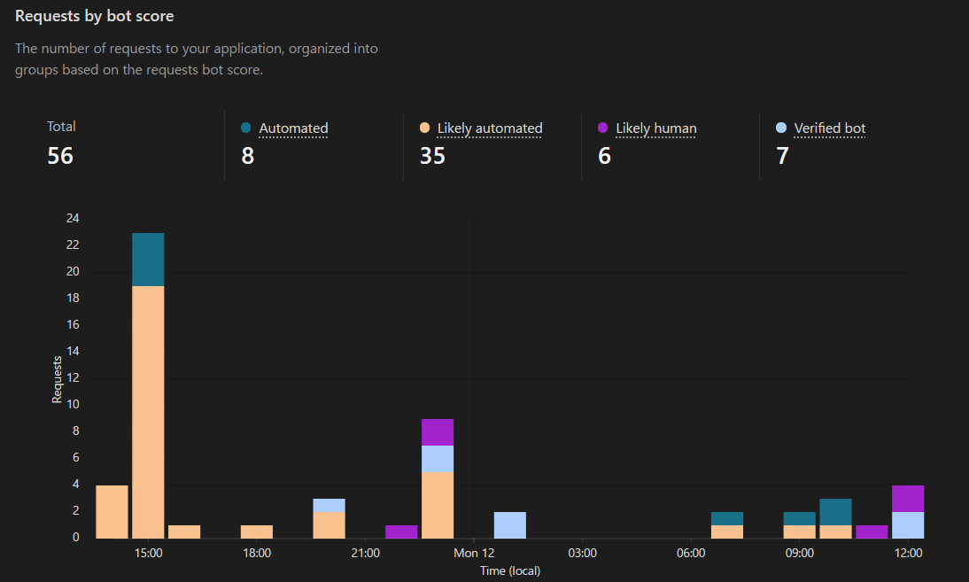Image resolution: width=969 pixels, height=582 pixels.
Task: Click the Requests y-axis title
Action: coord(57,379)
